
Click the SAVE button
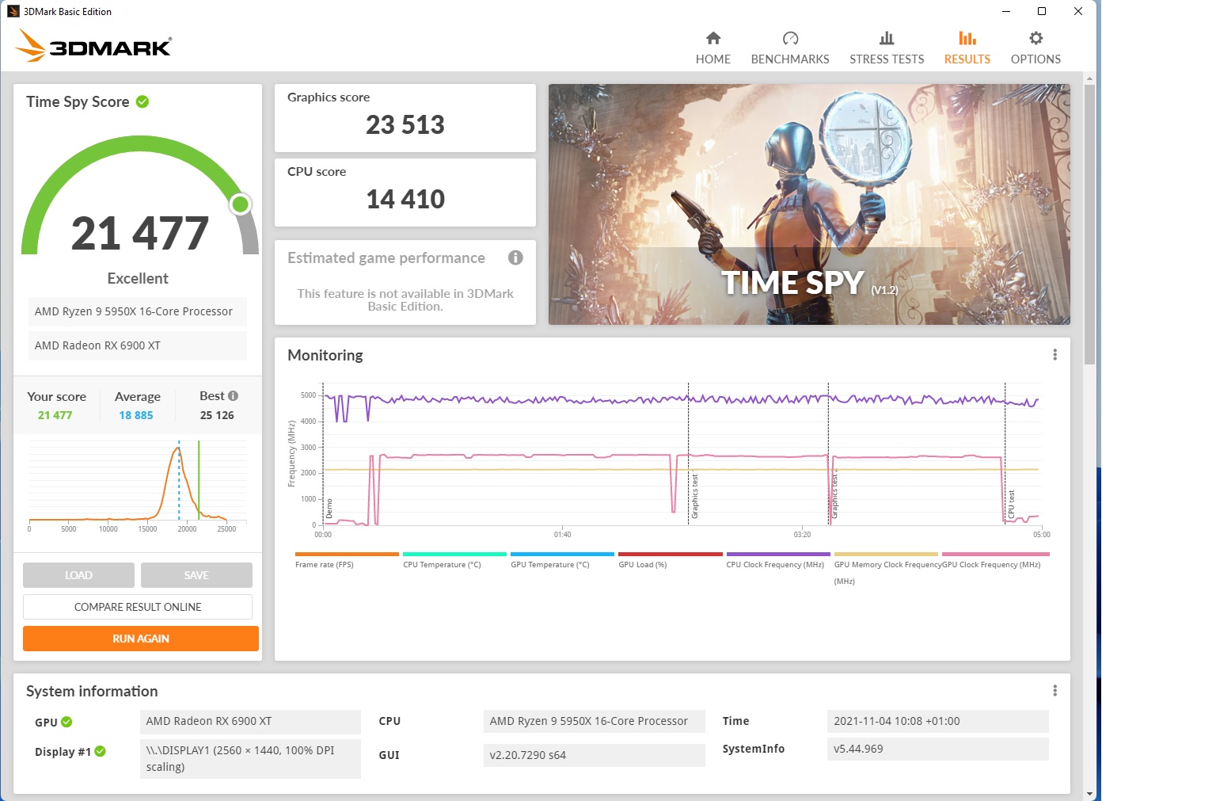[x=196, y=575]
